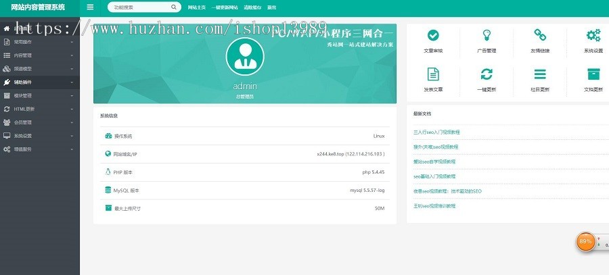Click the 增值服务 gears icon in sidebar
Image resolution: width=609 pixels, height=275 pixels.
(x=7, y=149)
